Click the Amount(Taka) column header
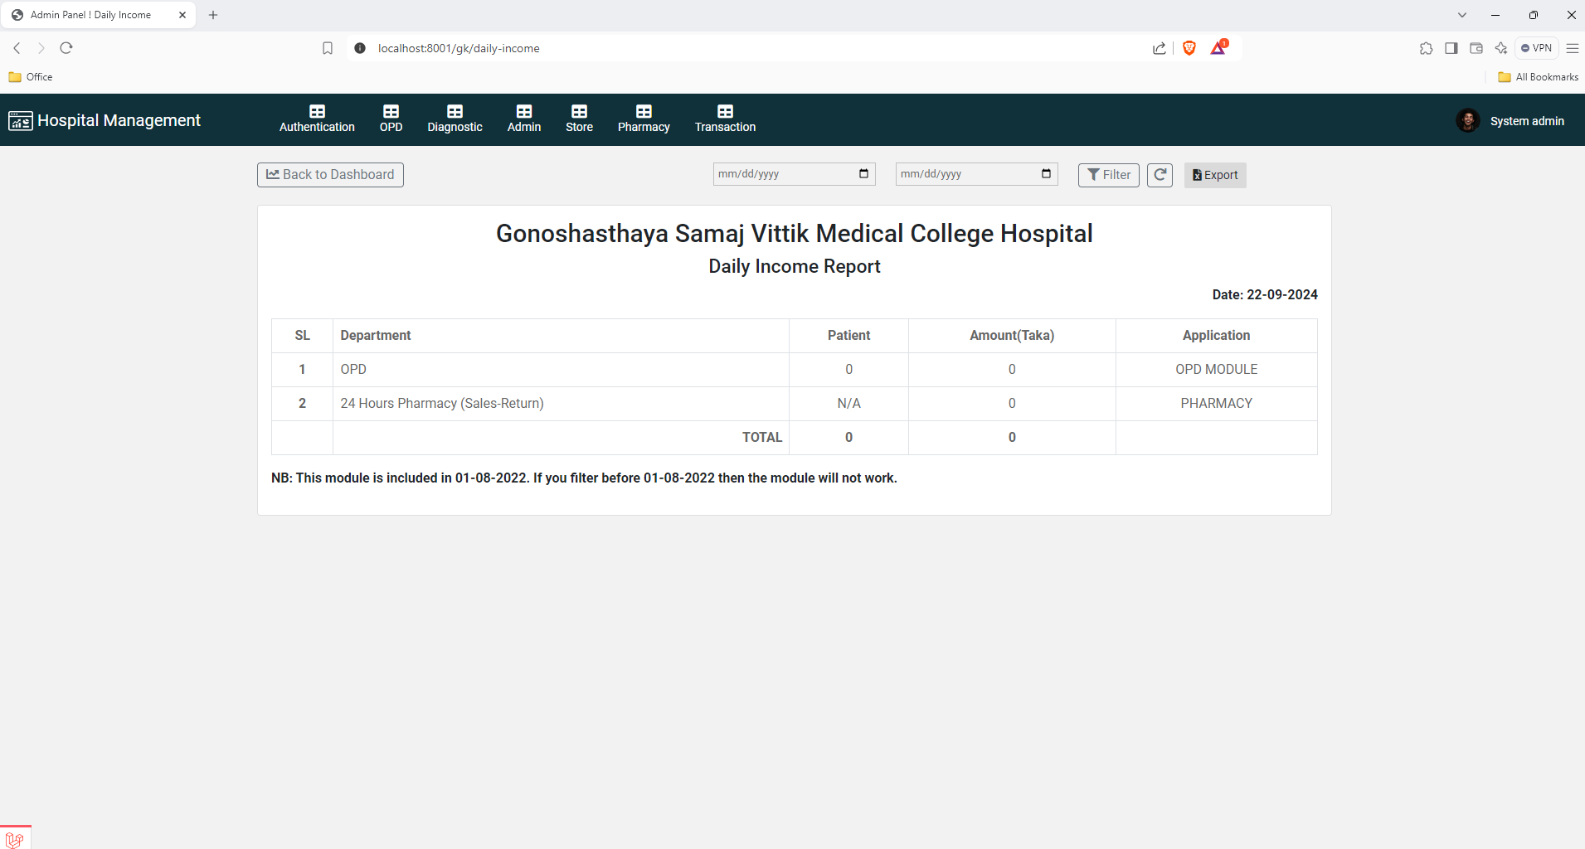Screen dimensions: 1585x849 [x=1012, y=336]
